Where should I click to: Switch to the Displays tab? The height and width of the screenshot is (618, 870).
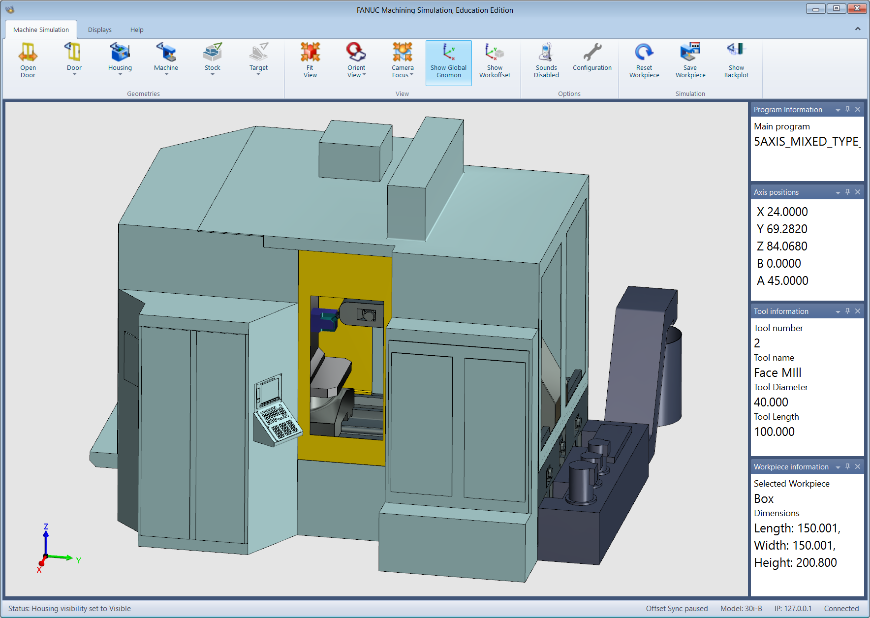coord(100,30)
